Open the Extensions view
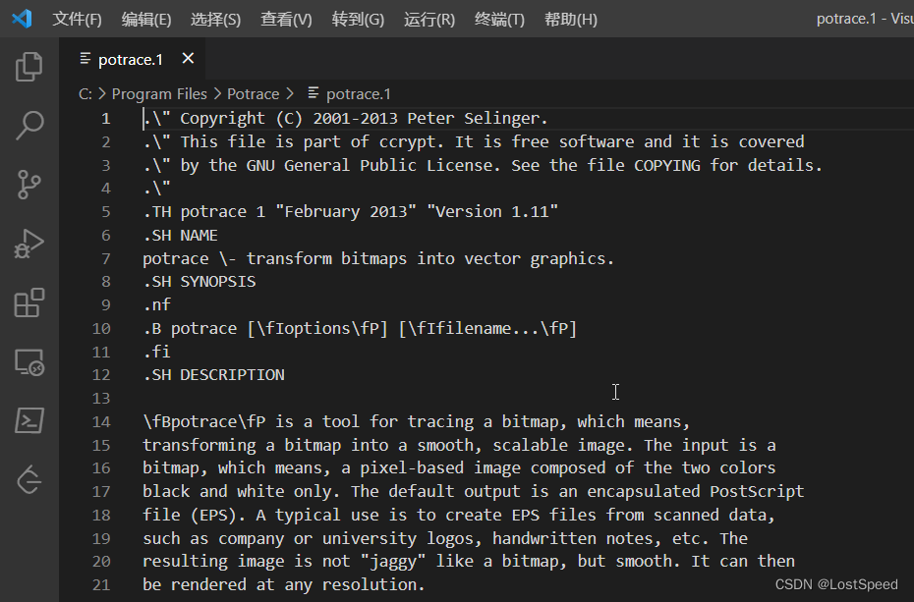This screenshot has height=602, width=914. coord(29,303)
